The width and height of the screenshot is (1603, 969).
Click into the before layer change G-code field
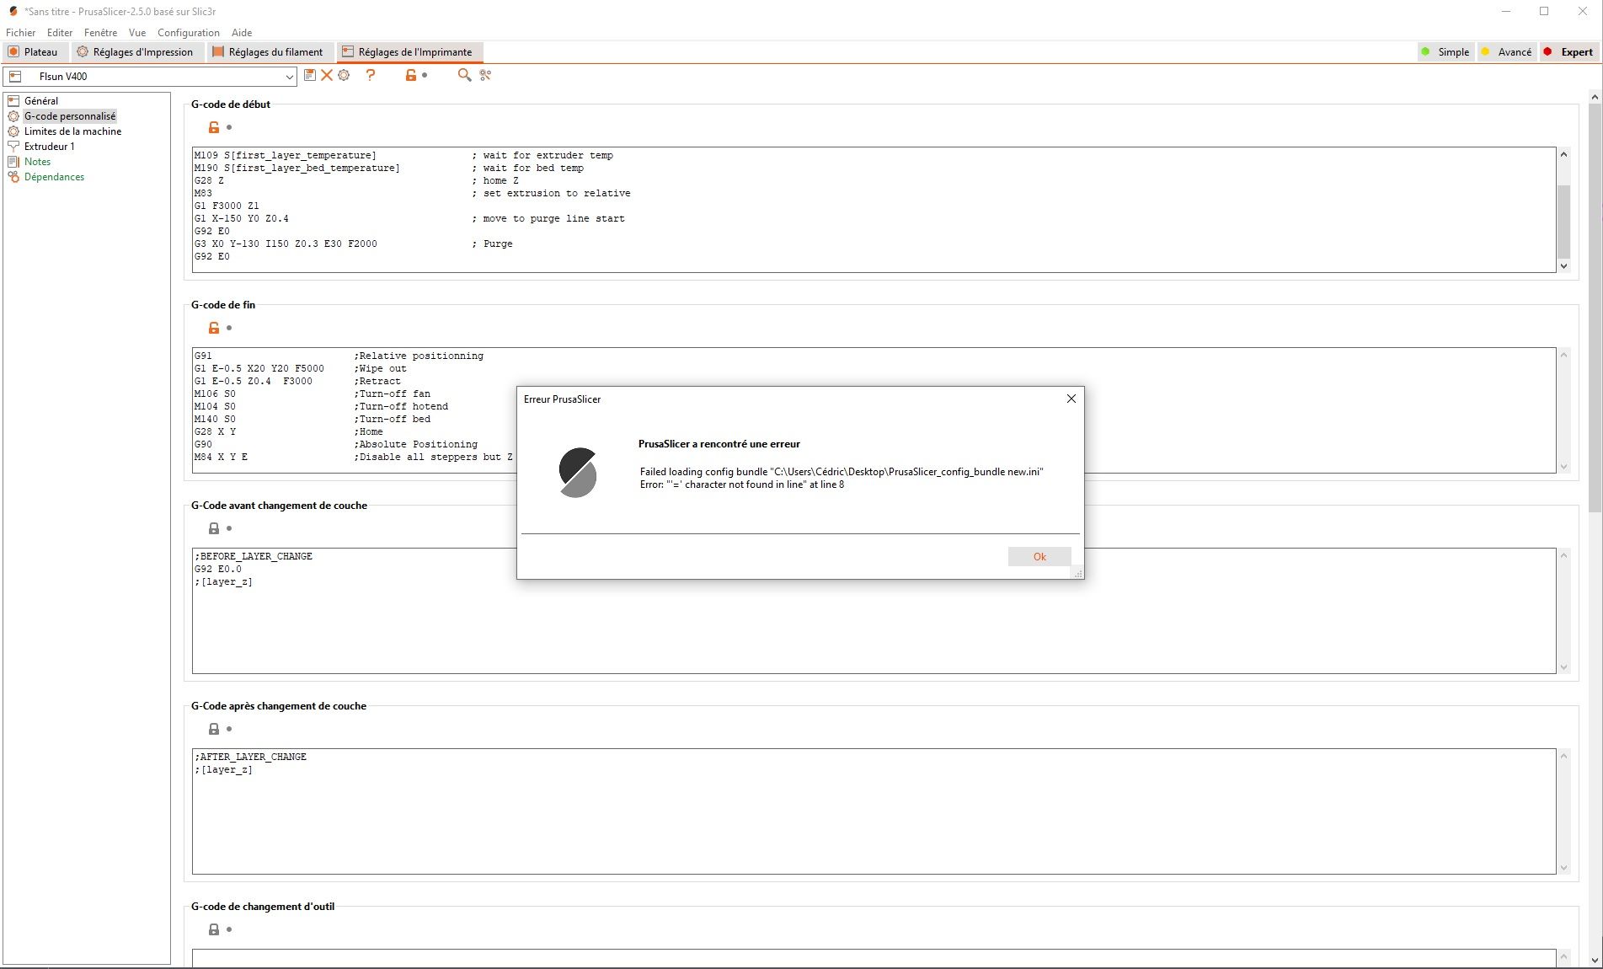(874, 611)
